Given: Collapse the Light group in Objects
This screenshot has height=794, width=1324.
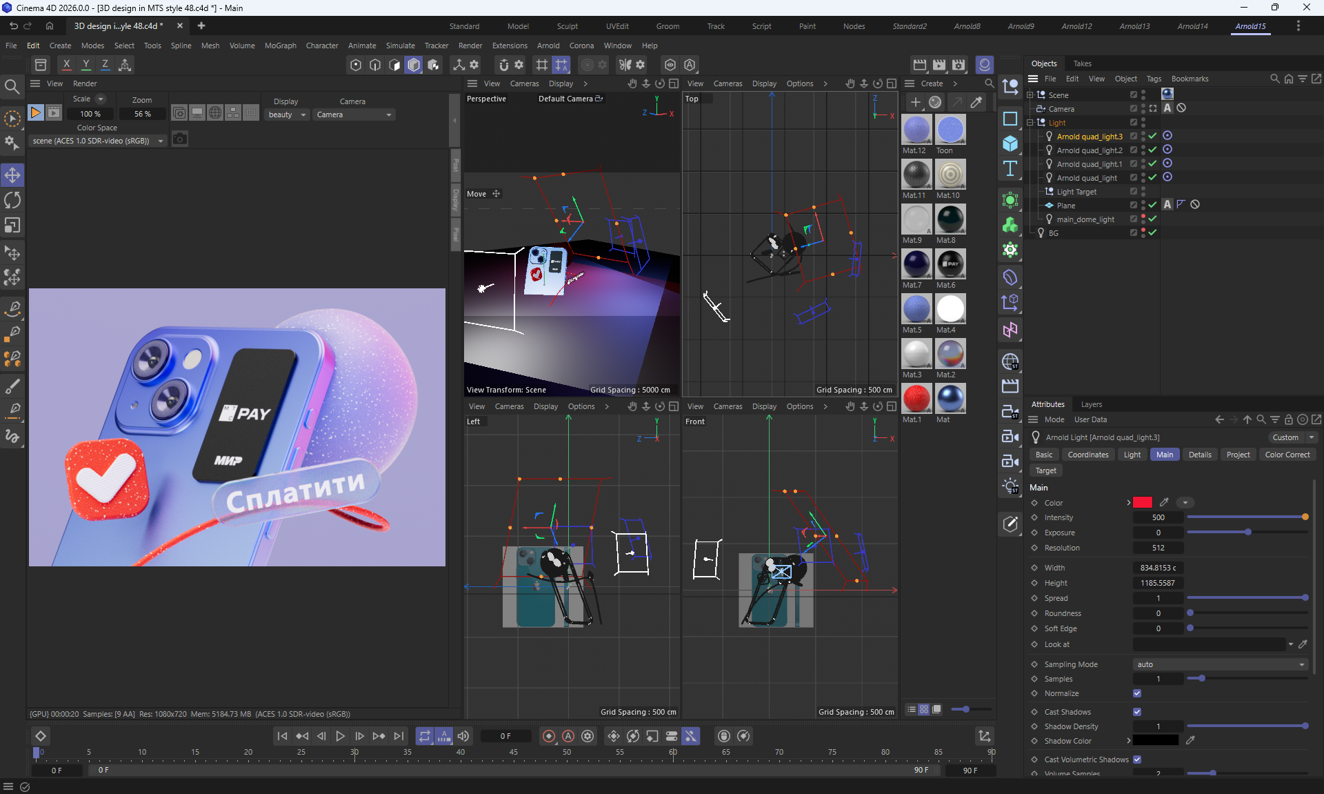Looking at the screenshot, I should click(1030, 123).
